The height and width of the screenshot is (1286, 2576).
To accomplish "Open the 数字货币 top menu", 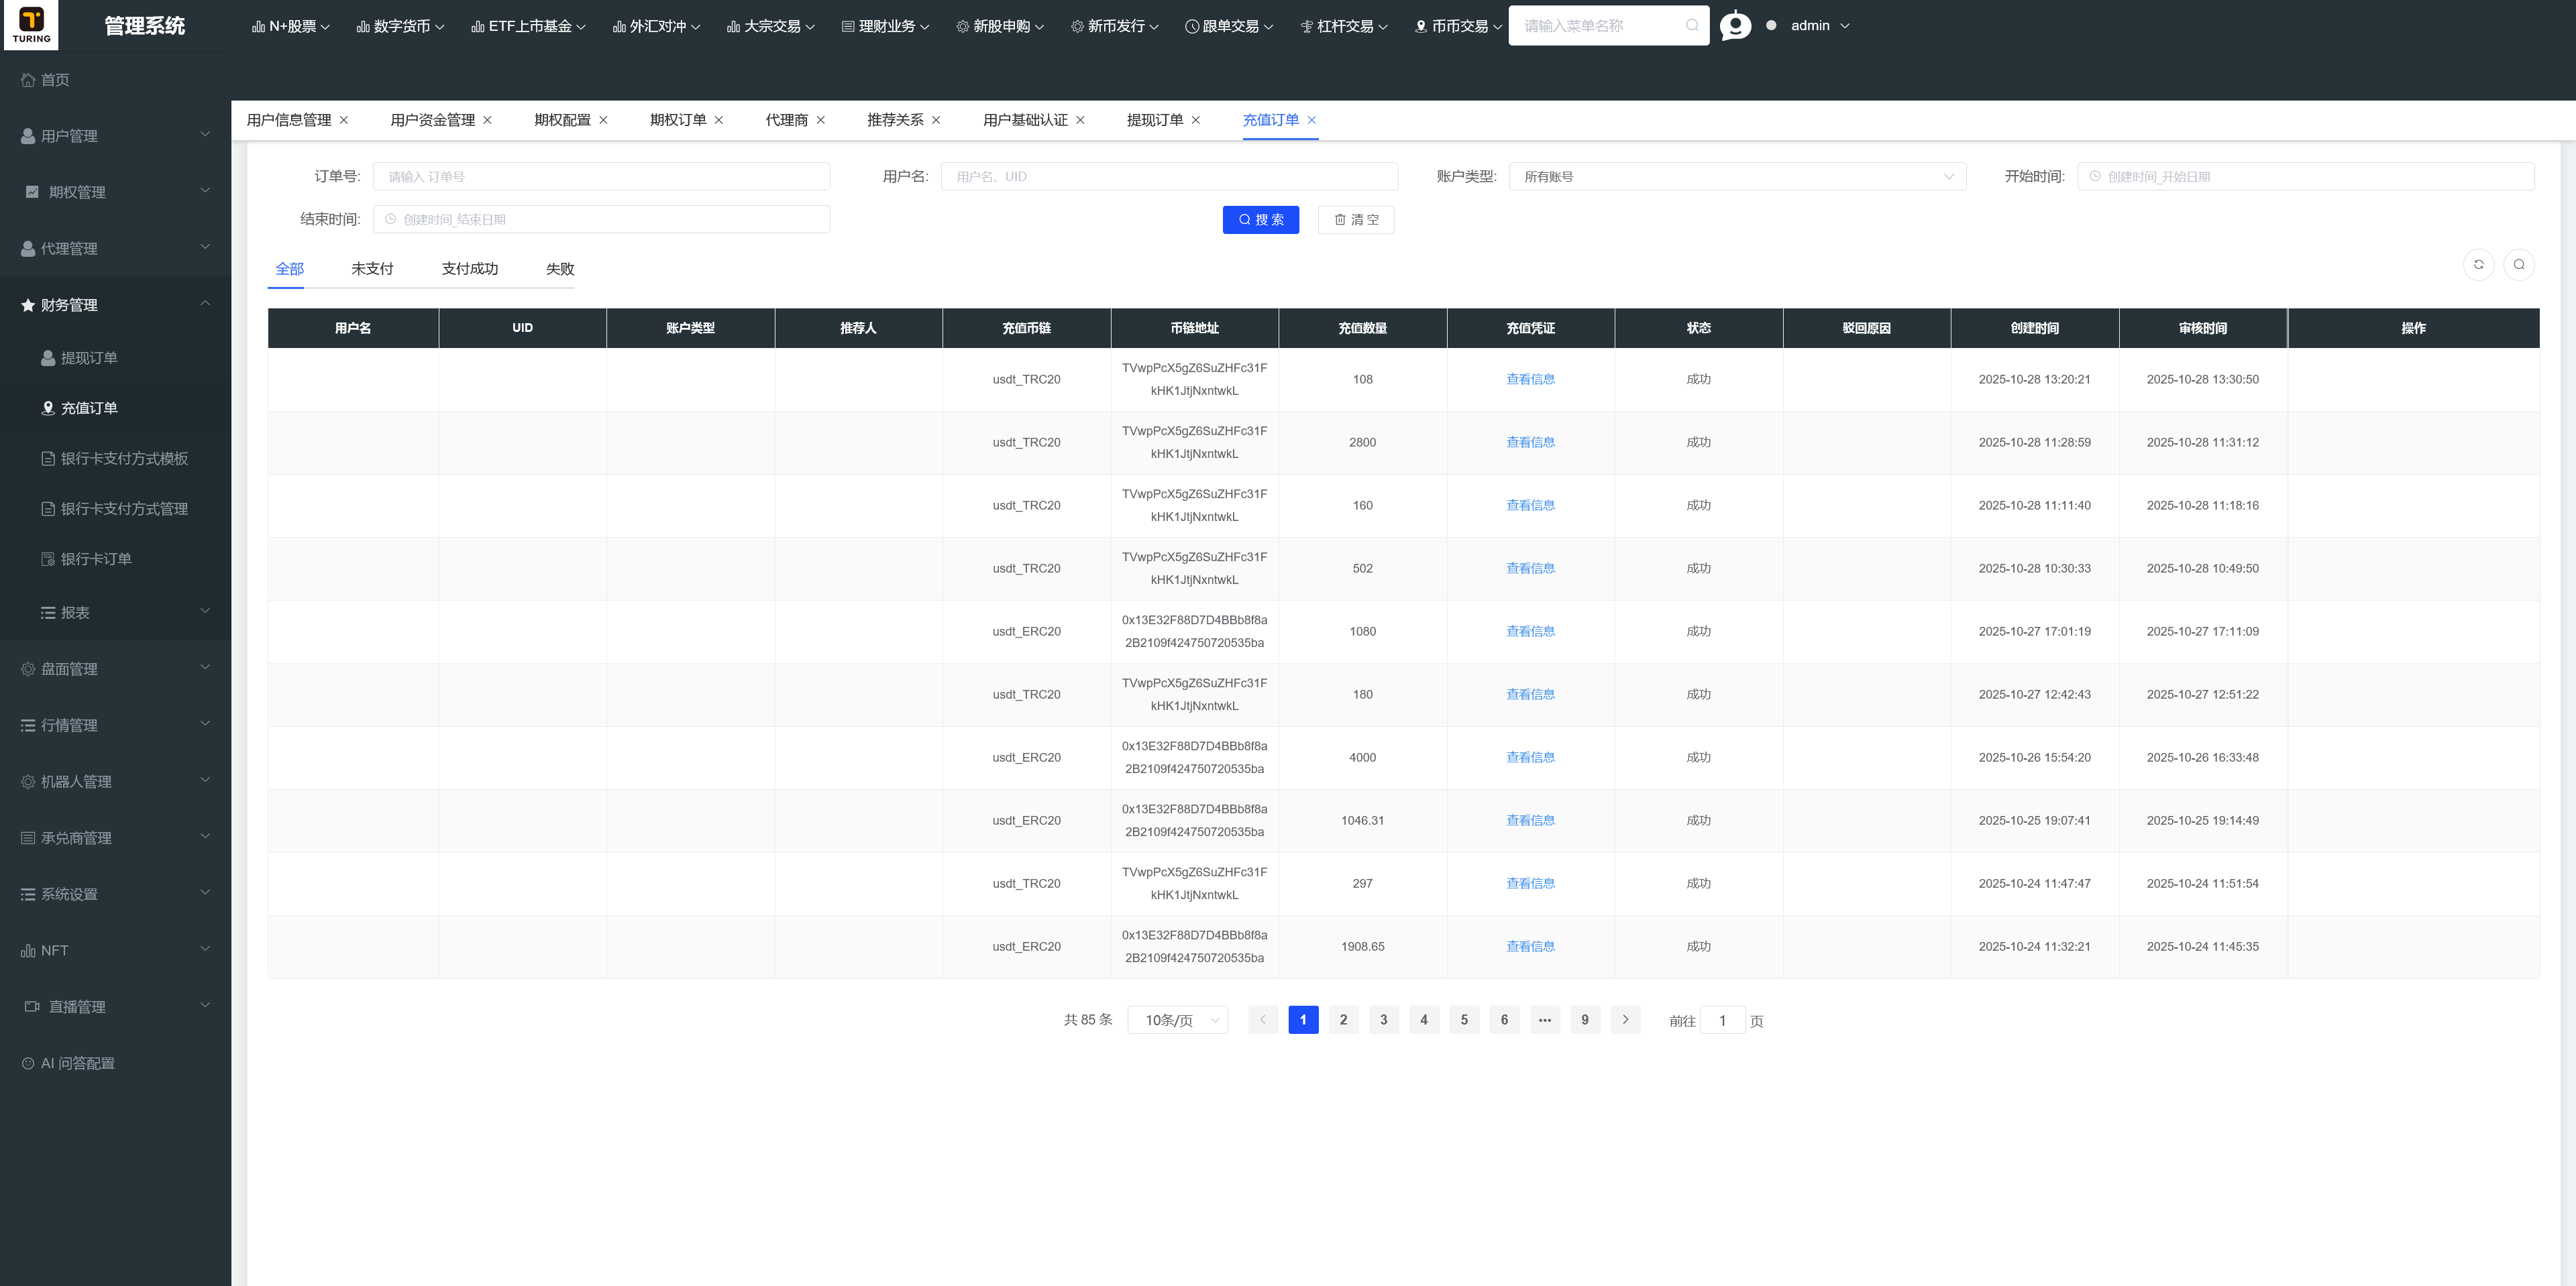I will [400, 26].
